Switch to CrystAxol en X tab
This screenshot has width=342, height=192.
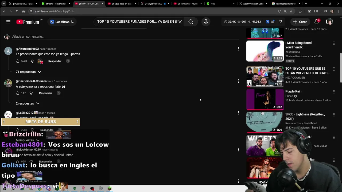point(155,4)
